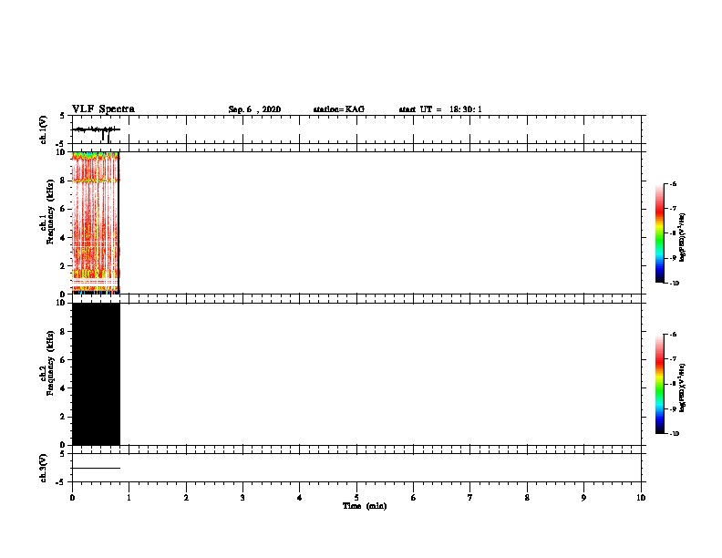
Task: Click the ch.1 Frequency (kHz) axis label
Action: point(47,212)
